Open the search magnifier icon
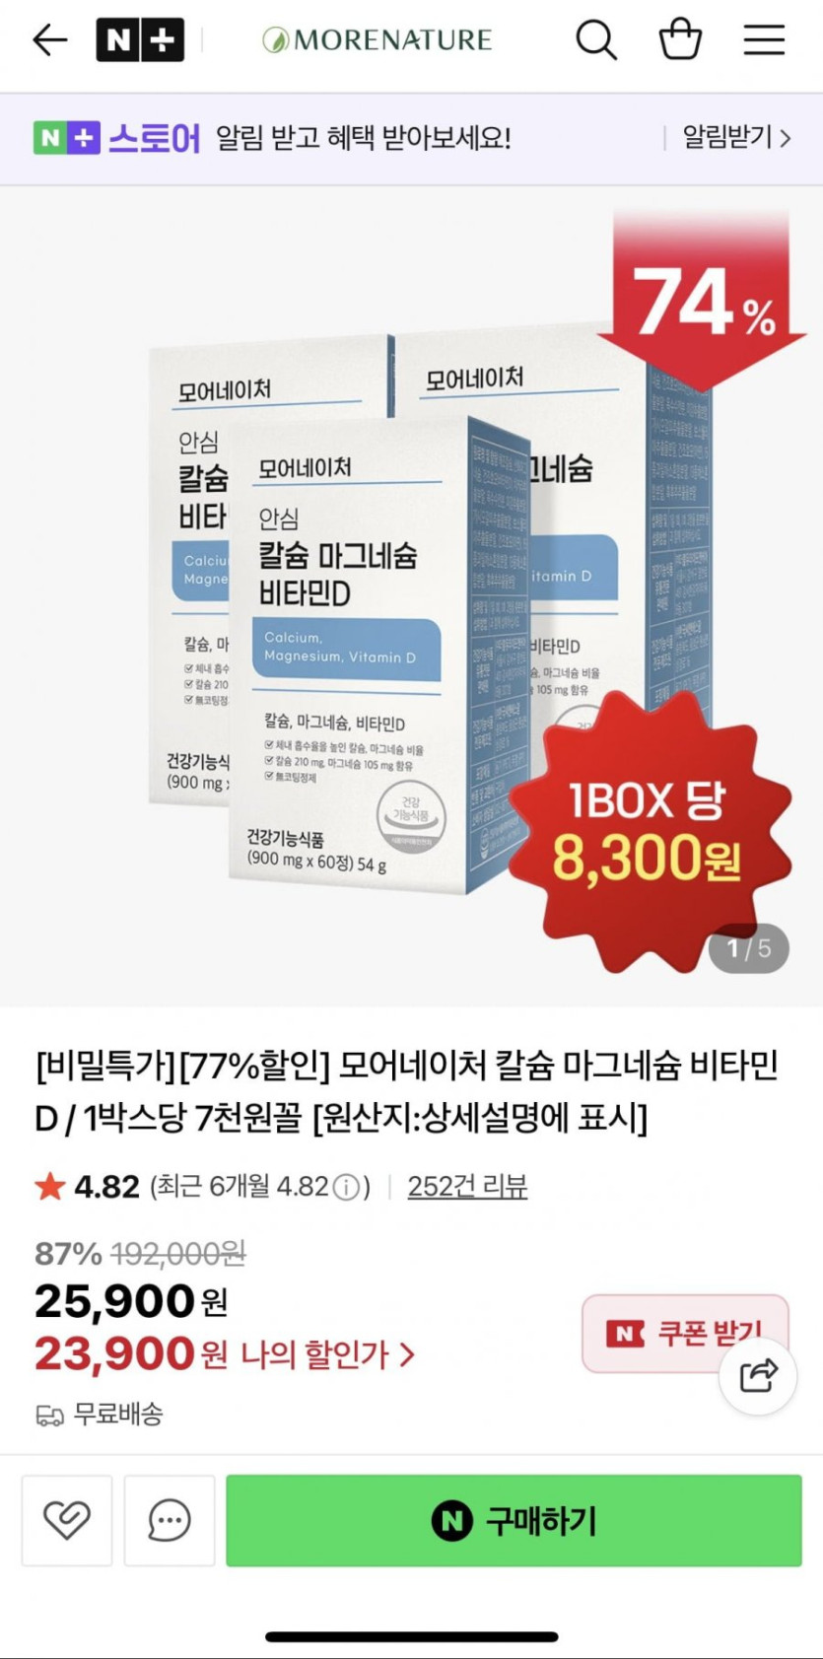823x1659 pixels. coord(596,40)
